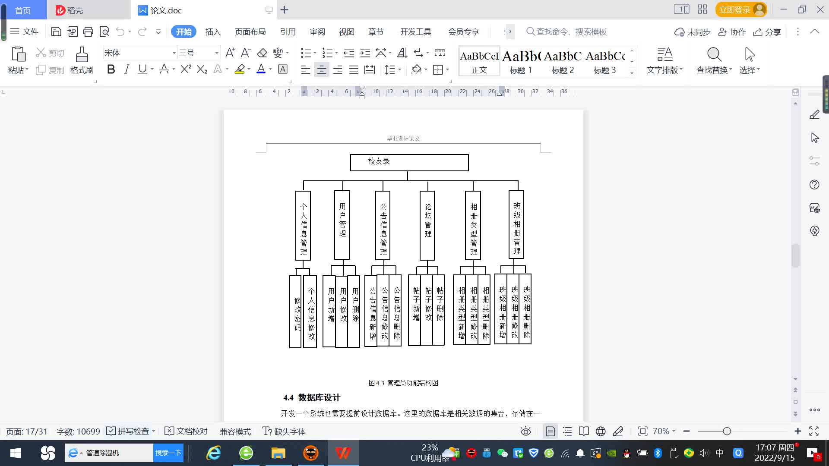Image resolution: width=829 pixels, height=466 pixels.
Task: Apply the center alignment icon
Action: pyautogui.click(x=321, y=70)
